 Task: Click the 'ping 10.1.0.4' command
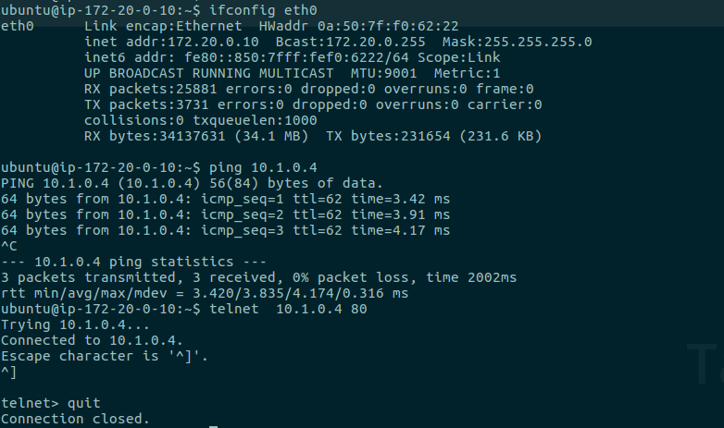click(263, 167)
